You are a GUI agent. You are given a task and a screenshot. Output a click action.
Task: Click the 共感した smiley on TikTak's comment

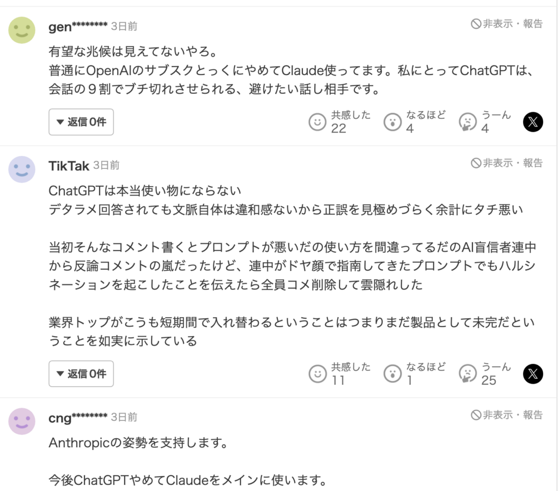317,373
